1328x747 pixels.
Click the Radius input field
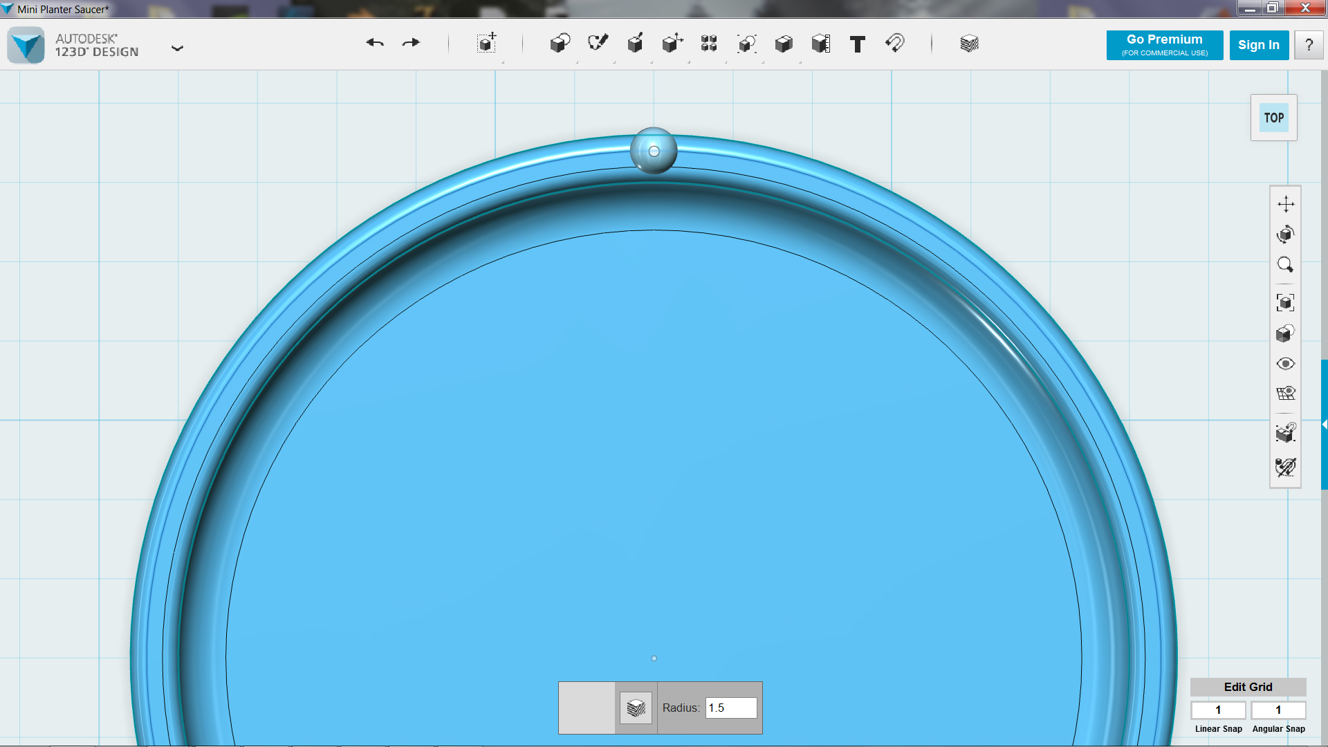click(730, 708)
